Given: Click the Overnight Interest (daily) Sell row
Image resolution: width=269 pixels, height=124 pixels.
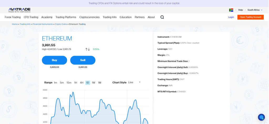Looking at the screenshot, I should pyautogui.click(x=178, y=67).
